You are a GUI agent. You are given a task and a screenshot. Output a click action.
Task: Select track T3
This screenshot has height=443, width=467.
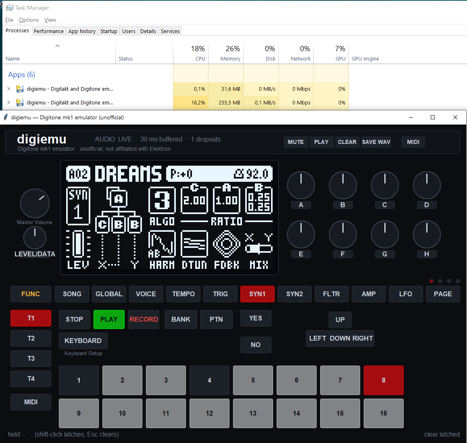coord(31,358)
